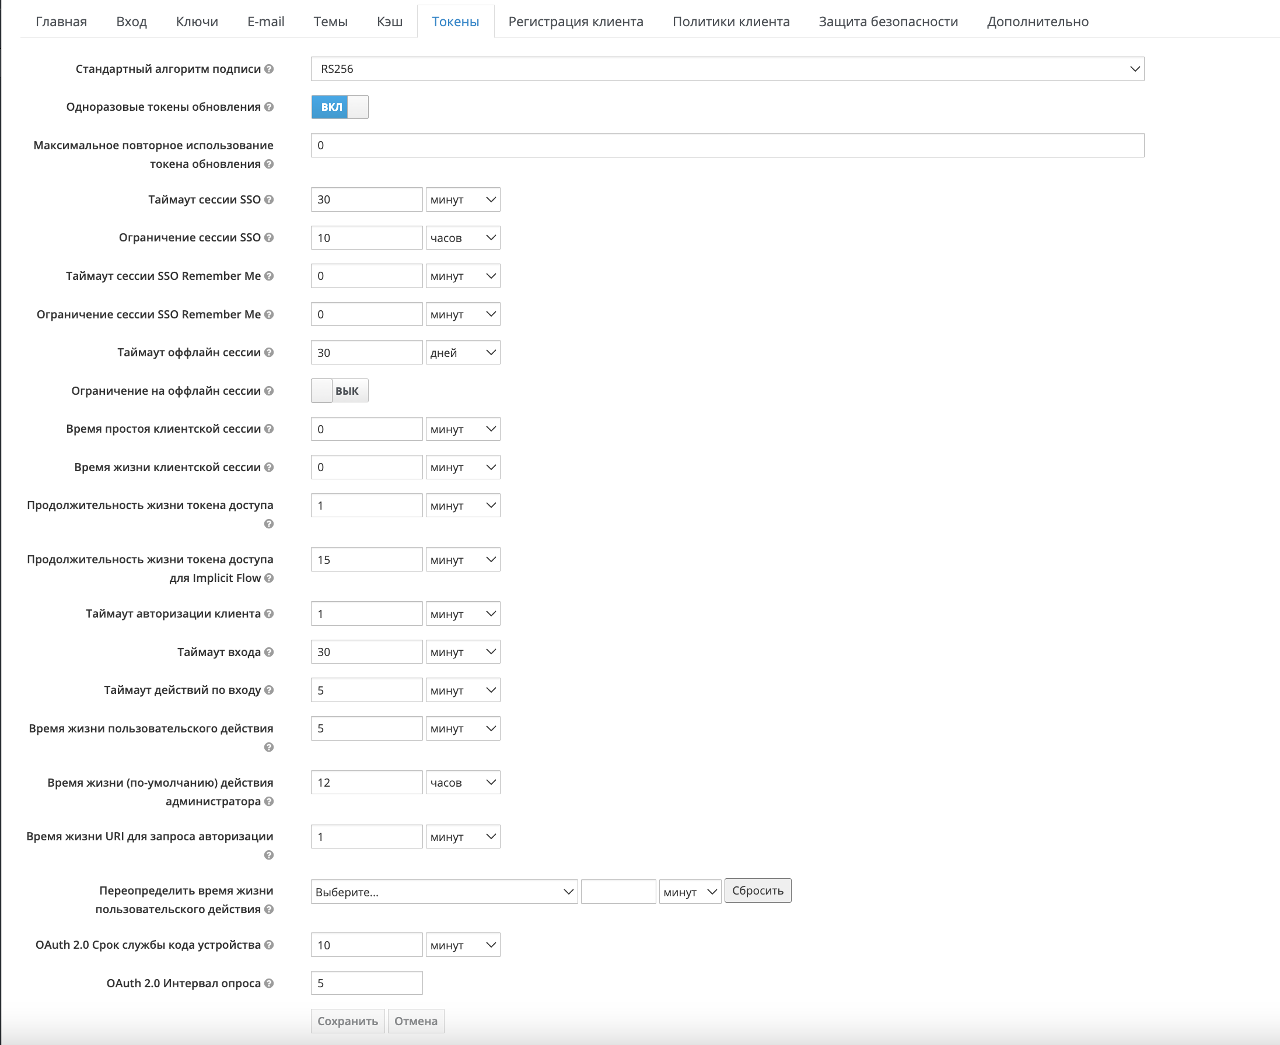Open Защита безопасности tab
This screenshot has width=1280, height=1045.
(887, 22)
